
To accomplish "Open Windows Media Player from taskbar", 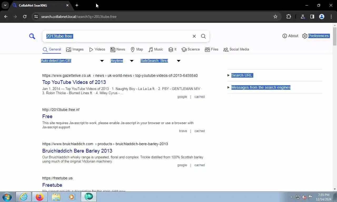I will (72, 197).
